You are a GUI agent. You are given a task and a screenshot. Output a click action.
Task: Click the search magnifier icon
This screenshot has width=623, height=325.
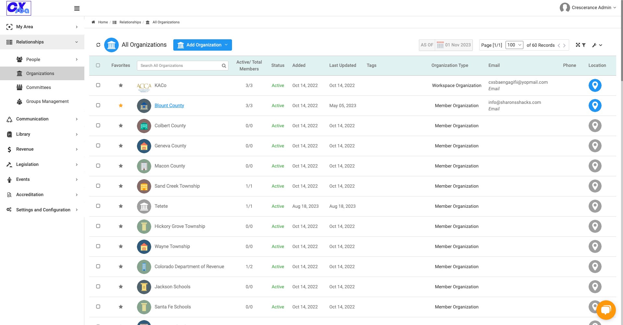(224, 66)
